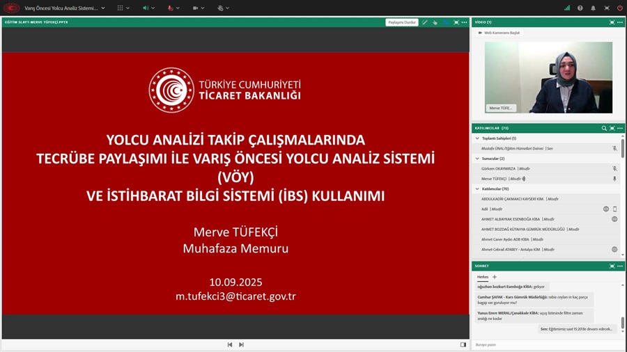
Task: Switch to the Herkes chat tab
Action: click(x=483, y=277)
